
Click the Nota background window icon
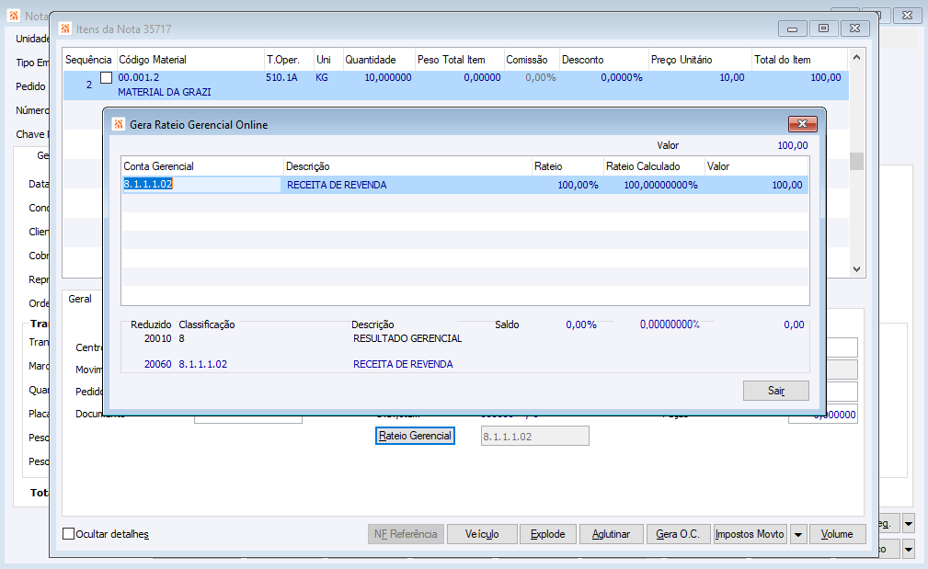(x=14, y=16)
